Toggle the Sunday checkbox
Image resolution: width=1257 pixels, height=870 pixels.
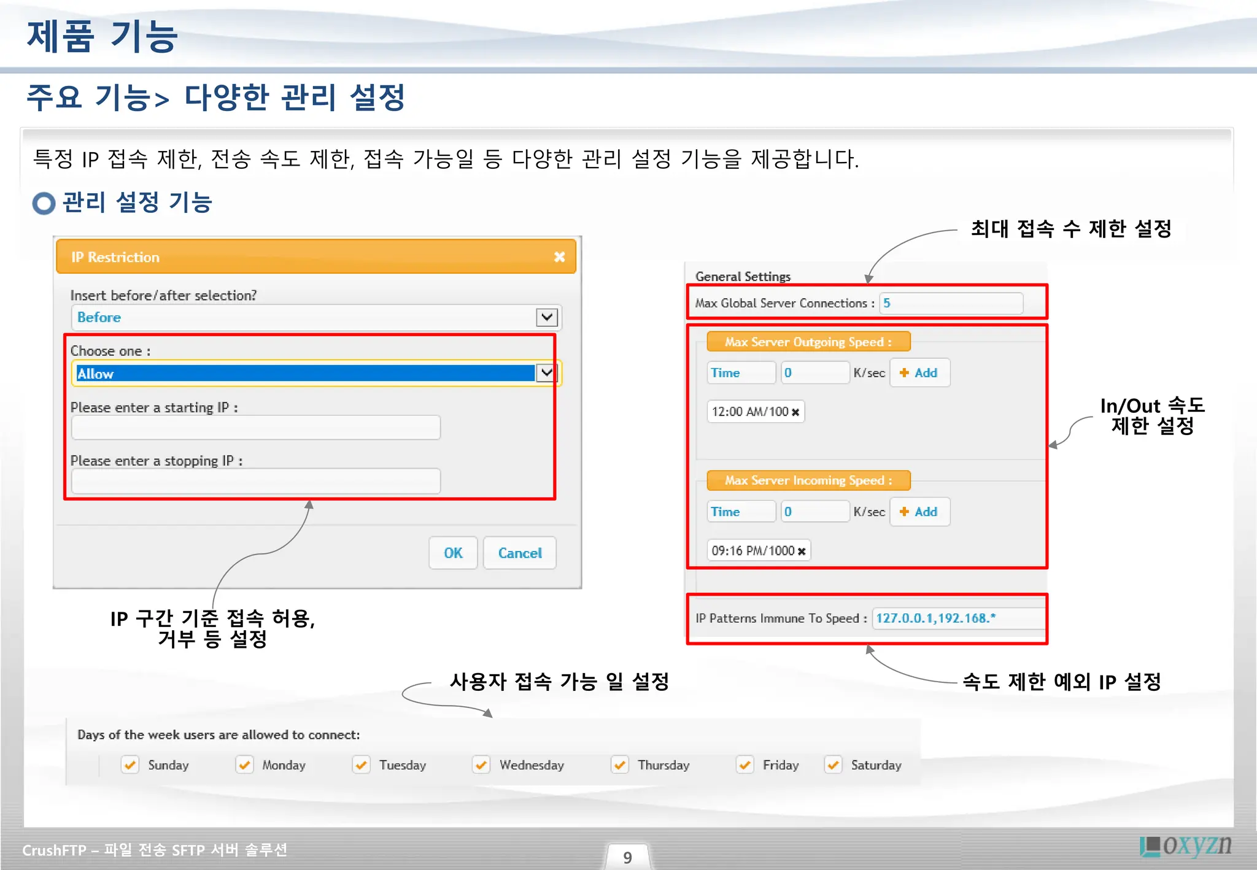point(130,765)
